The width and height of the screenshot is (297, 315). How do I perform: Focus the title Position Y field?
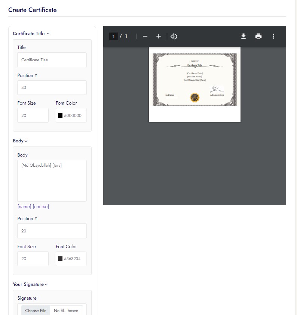(52, 87)
